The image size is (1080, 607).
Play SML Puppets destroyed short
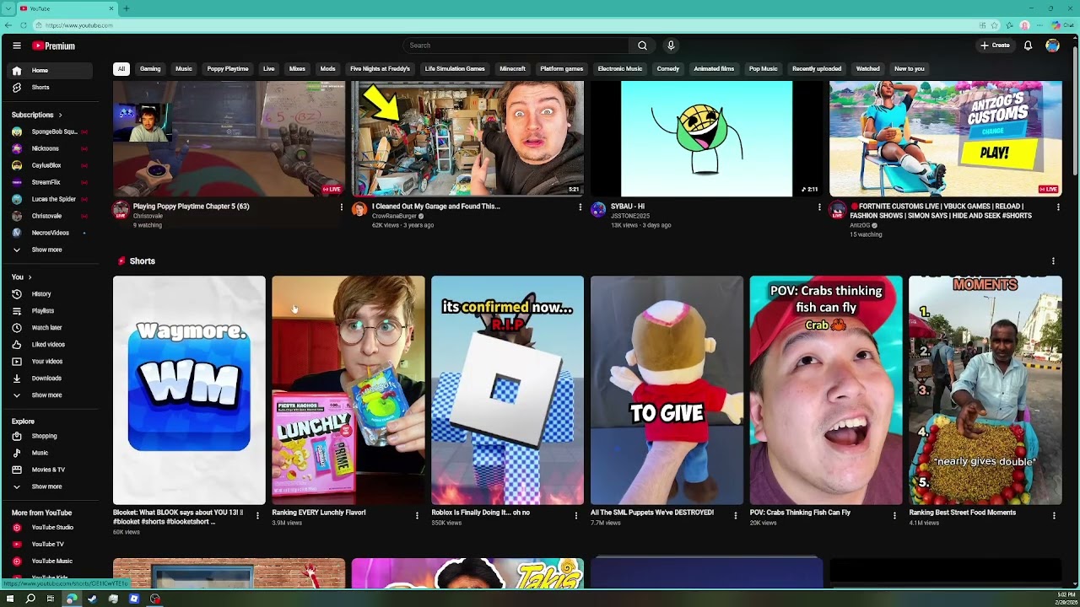coord(667,390)
